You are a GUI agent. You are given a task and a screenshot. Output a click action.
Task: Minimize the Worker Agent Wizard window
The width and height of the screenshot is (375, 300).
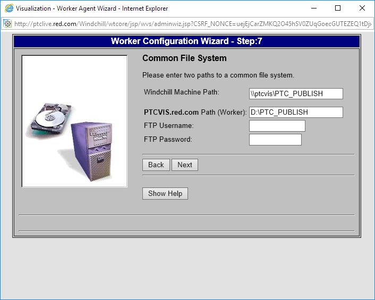[x=314, y=8]
